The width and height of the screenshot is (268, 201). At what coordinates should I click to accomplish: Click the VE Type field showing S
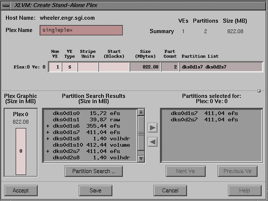(69, 67)
